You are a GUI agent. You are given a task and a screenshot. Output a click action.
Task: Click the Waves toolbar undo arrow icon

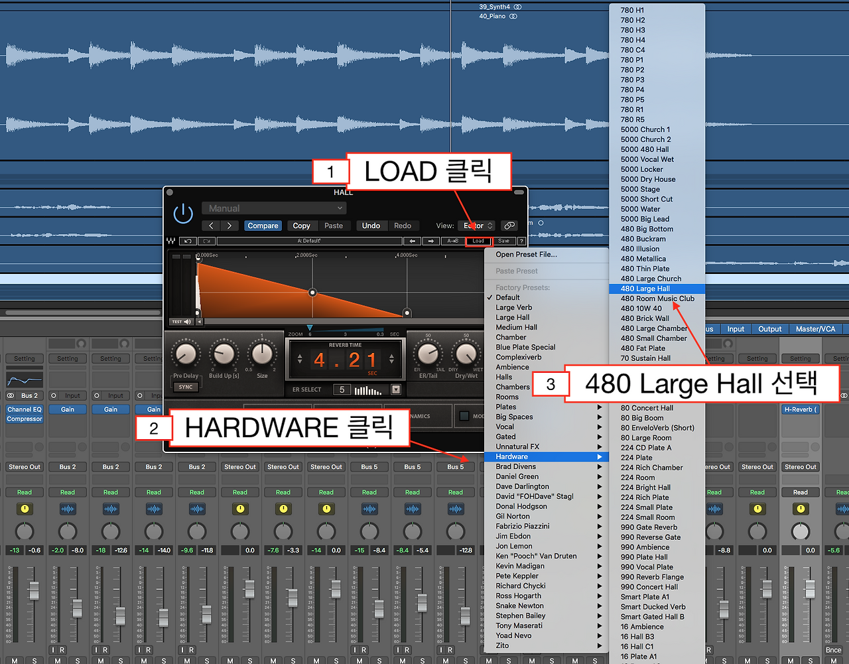(188, 241)
